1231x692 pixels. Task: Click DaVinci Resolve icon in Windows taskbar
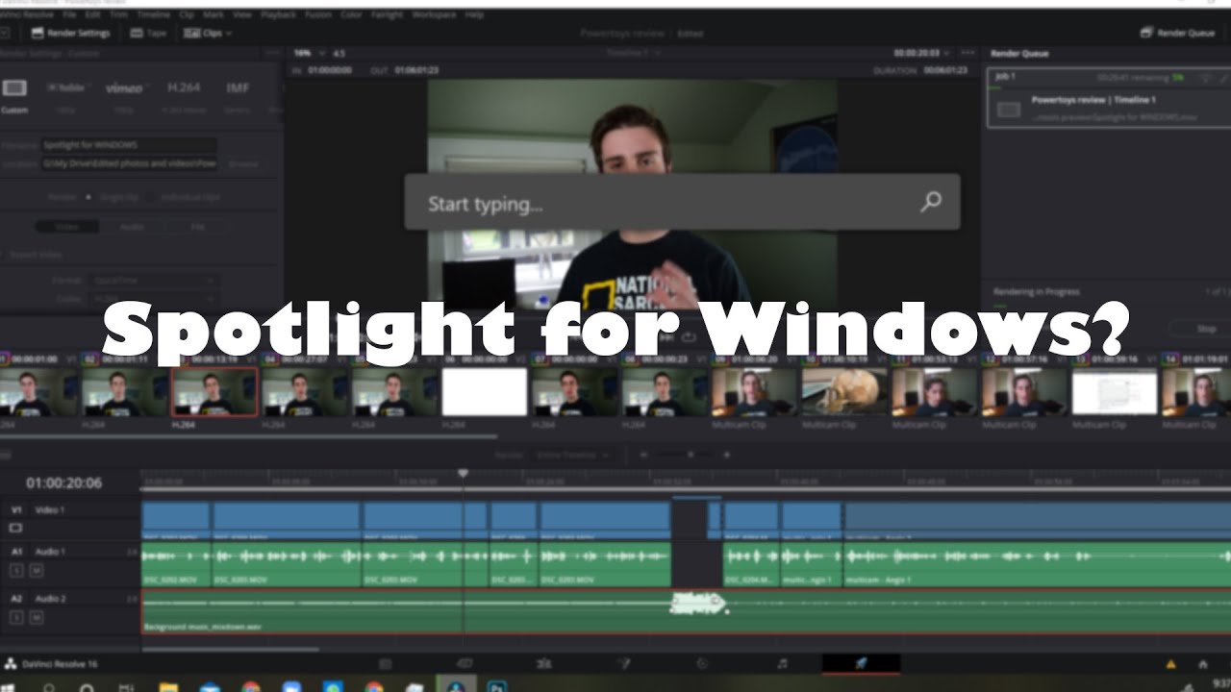pos(456,685)
